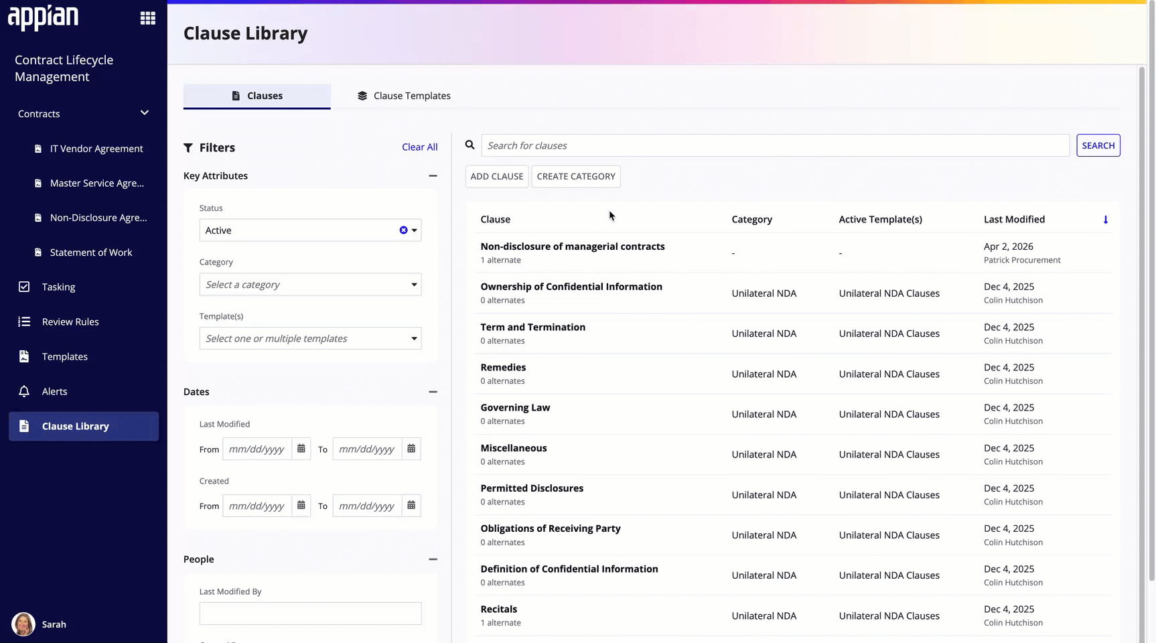The image size is (1156, 643).
Task: Click Sarah's profile avatar
Action: [23, 624]
